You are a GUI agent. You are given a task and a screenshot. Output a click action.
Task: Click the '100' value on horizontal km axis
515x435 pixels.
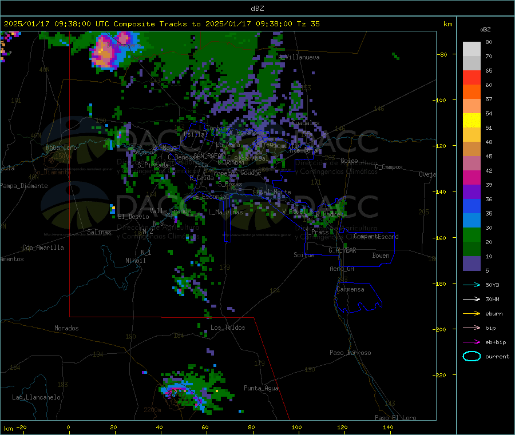pyautogui.click(x=296, y=427)
